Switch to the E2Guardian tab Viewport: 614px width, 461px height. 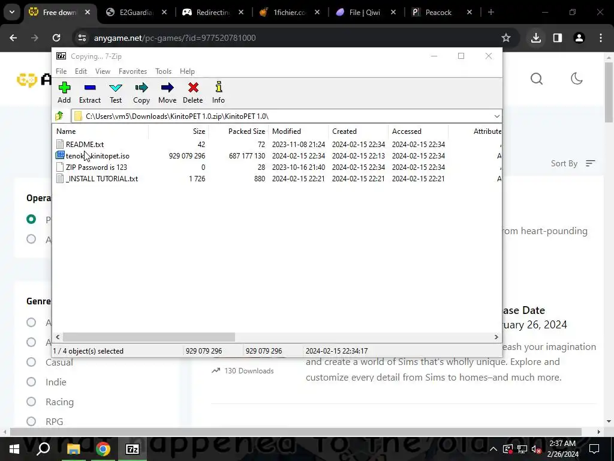136,12
